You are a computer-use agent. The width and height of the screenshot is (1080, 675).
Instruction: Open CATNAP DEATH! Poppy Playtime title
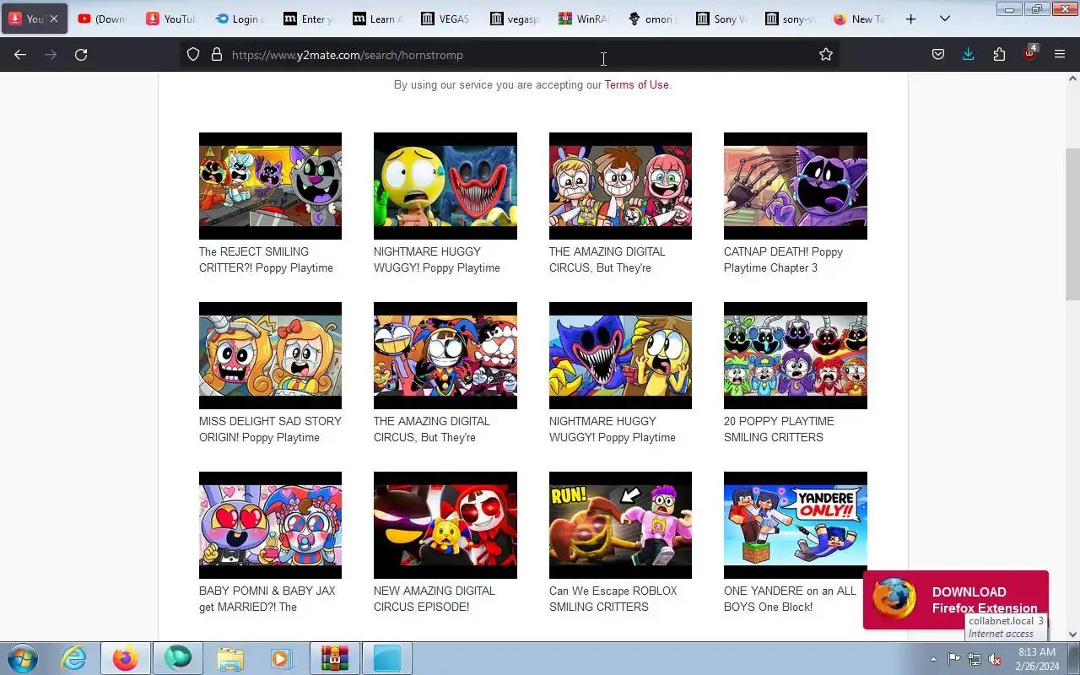click(x=783, y=260)
